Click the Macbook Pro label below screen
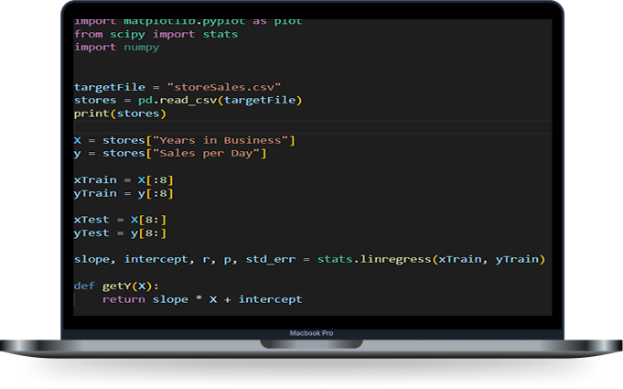 311,332
